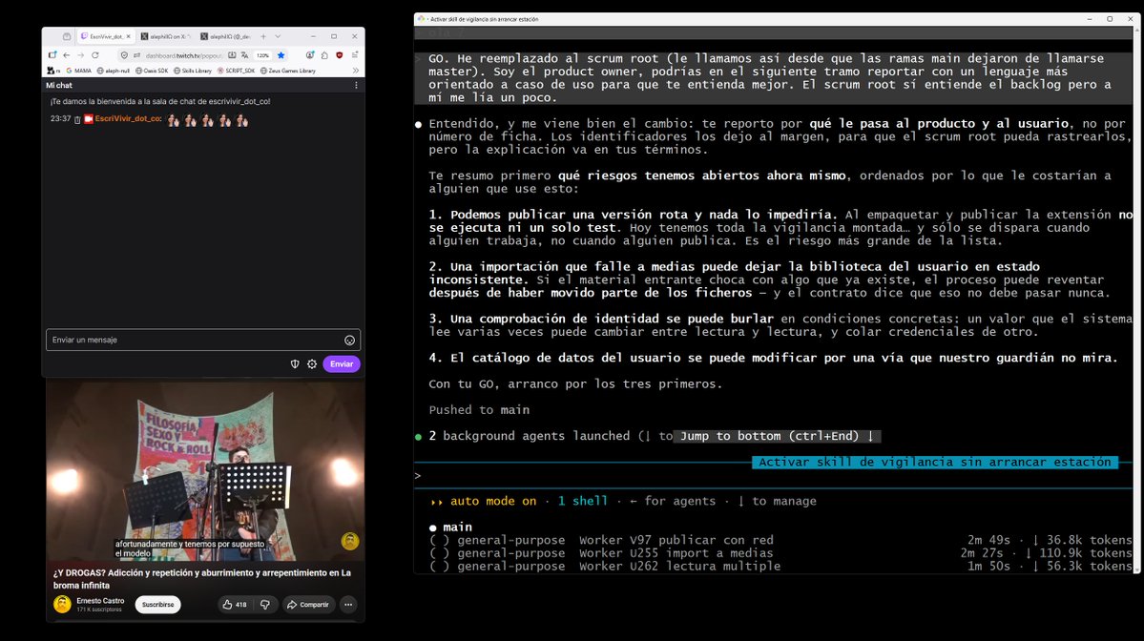Open the chat shield mode icon
1144x641 pixels.
(x=295, y=363)
